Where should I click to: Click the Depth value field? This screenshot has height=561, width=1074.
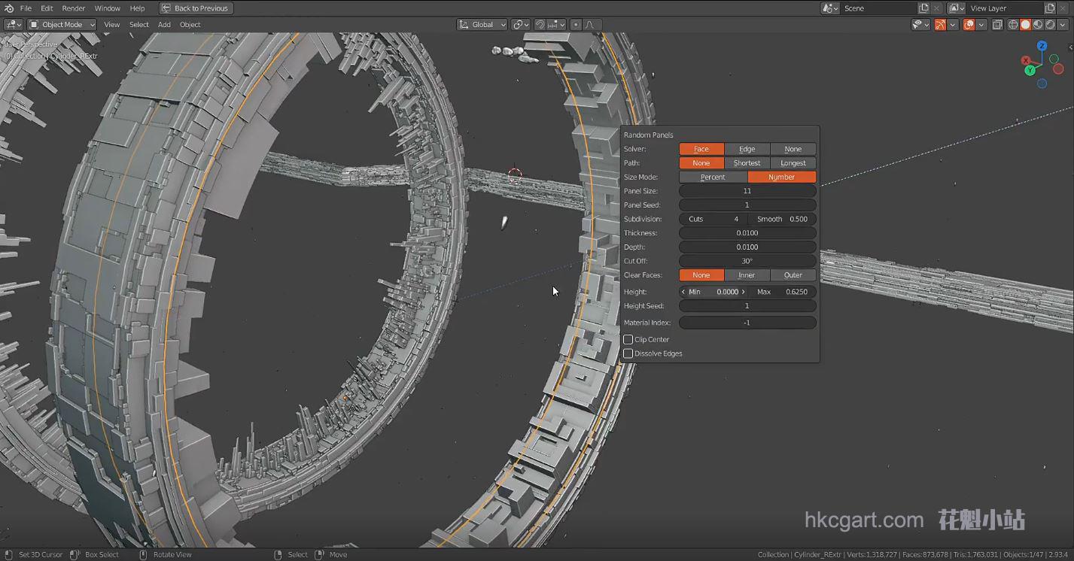(747, 247)
